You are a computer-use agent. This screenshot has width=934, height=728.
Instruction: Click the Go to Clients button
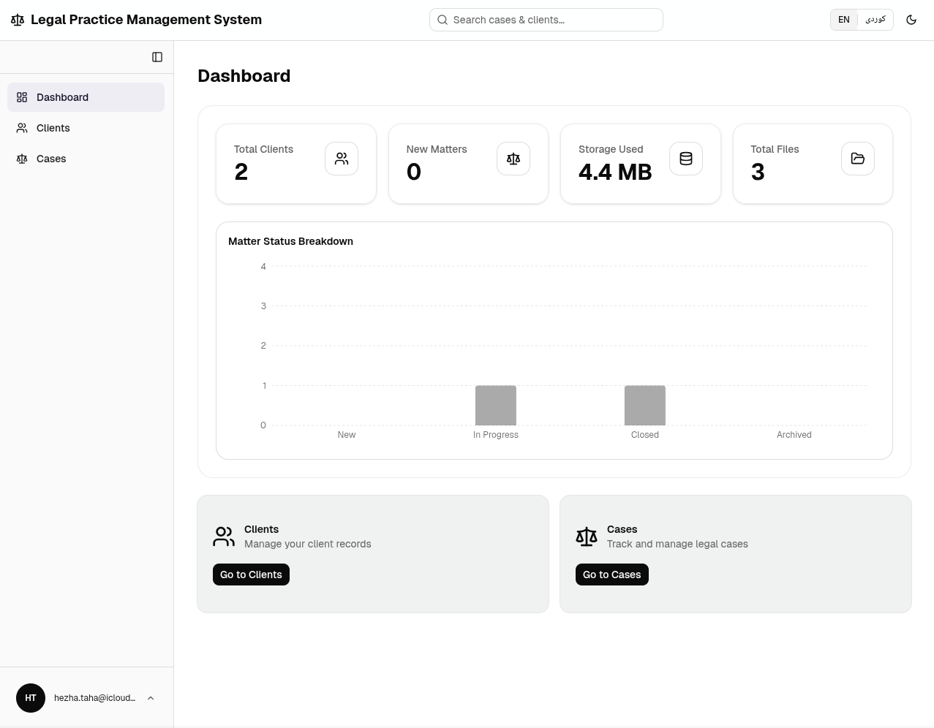(251, 575)
